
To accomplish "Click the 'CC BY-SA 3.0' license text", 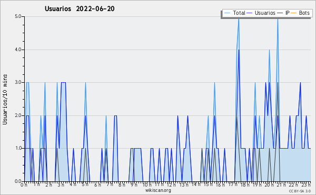I will [300, 191].
